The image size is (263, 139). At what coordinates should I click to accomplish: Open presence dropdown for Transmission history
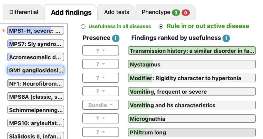point(100,50)
